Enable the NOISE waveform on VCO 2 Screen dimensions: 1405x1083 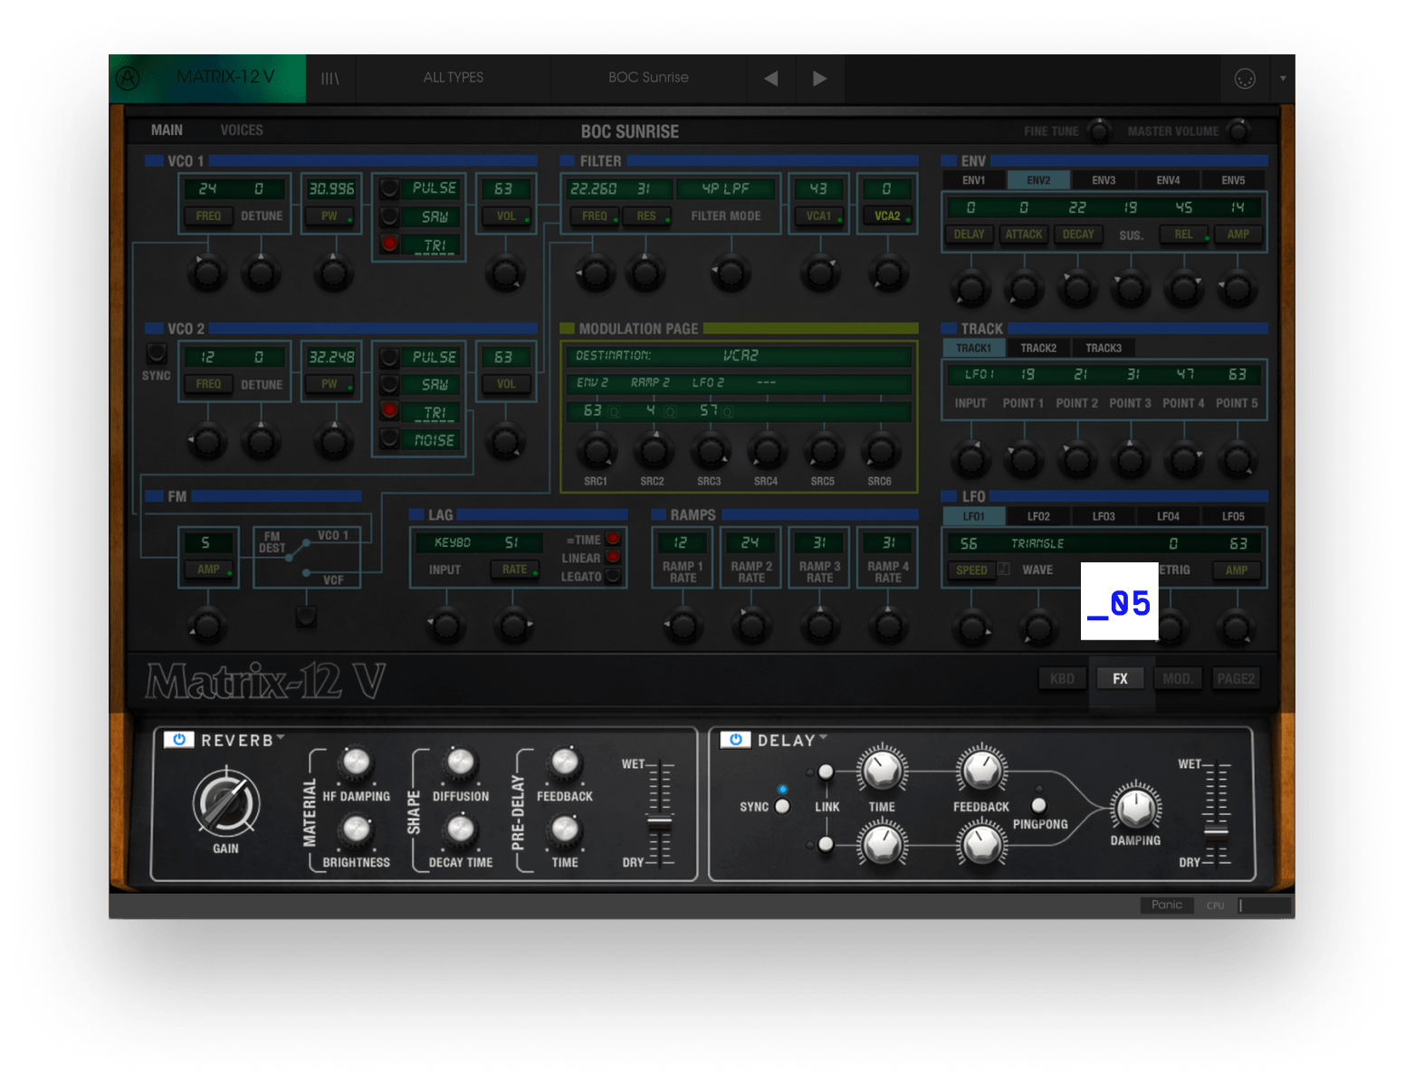389,440
